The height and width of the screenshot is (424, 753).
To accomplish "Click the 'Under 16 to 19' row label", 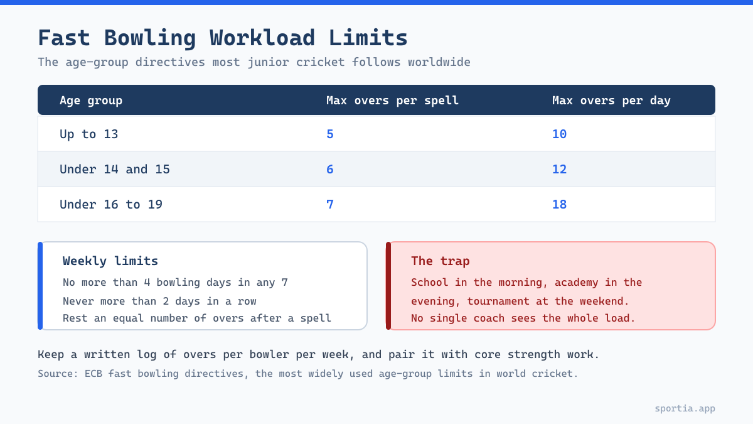I will (111, 204).
